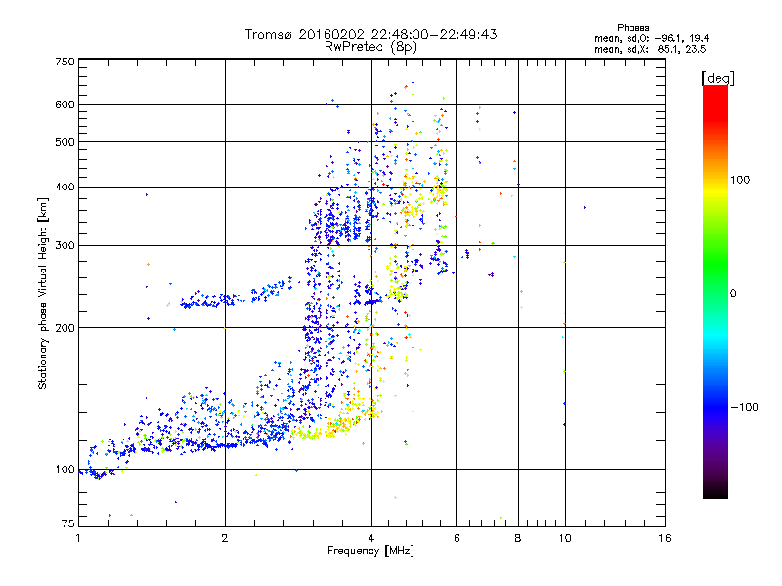The image size is (782, 586).
Task: Click the y-axis tick label '400'
Action: pos(65,188)
